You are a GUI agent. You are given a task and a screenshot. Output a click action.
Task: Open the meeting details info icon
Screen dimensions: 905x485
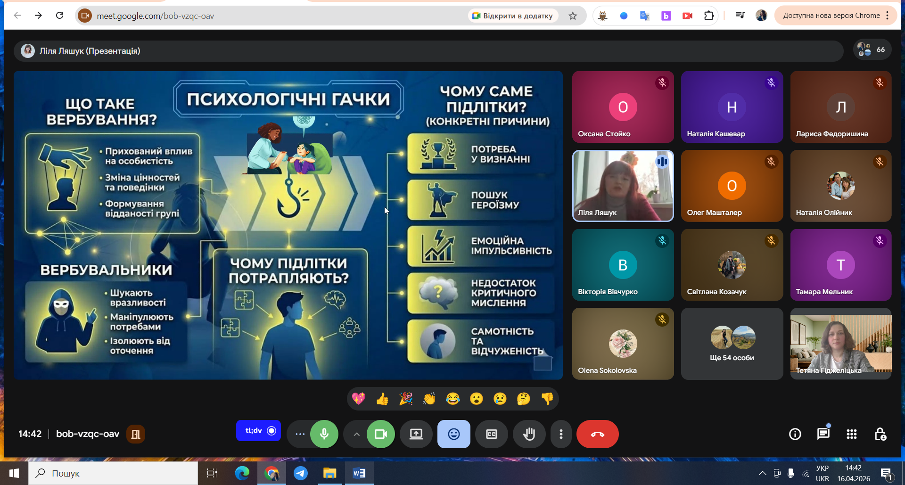click(795, 434)
